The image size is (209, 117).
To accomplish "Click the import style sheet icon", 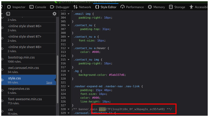I will 8,14.
